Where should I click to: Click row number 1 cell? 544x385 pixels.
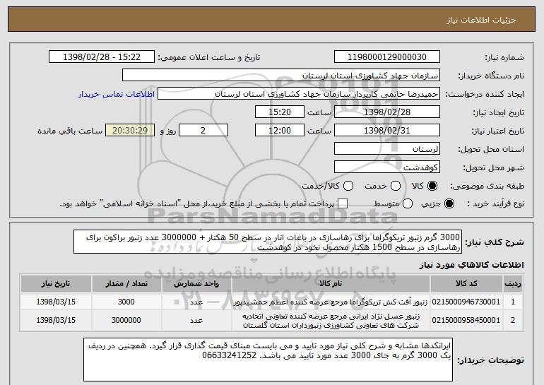[513, 302]
